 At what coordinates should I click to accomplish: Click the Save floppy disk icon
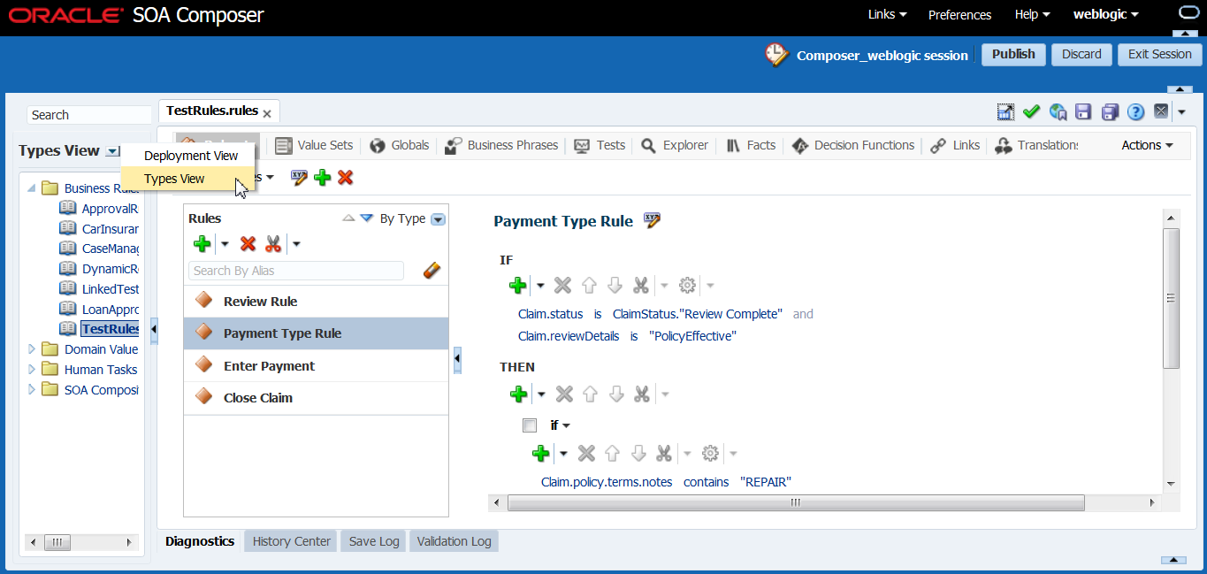click(x=1083, y=112)
